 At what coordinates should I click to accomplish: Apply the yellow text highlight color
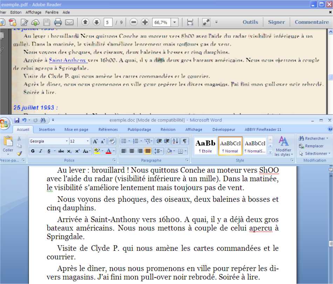coord(97,151)
